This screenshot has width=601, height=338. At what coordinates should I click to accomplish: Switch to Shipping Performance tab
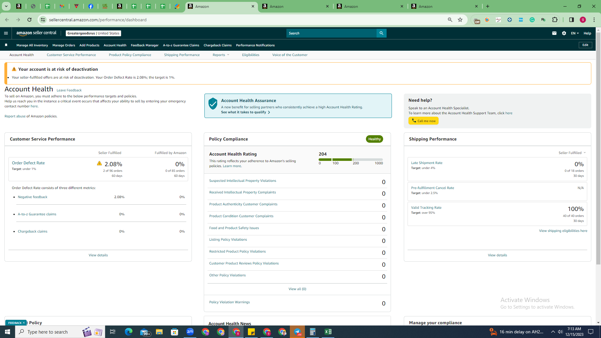click(182, 55)
